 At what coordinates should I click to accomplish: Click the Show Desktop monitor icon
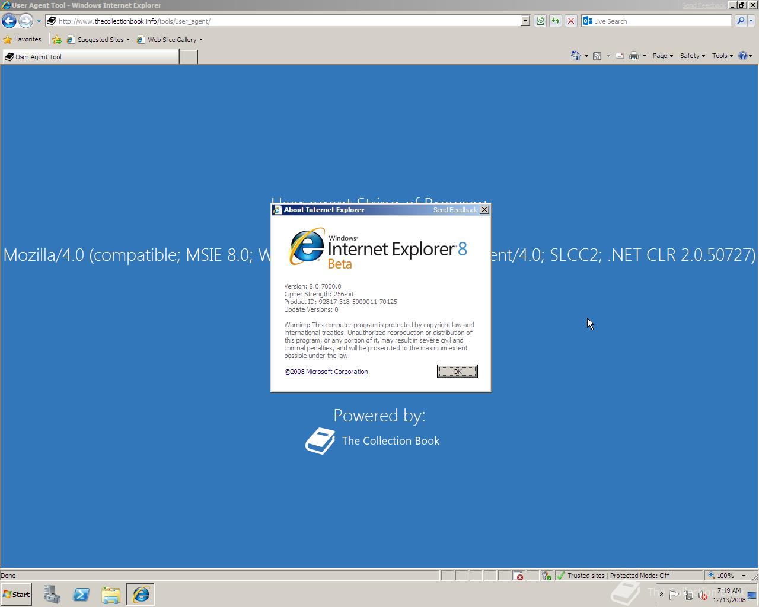pyautogui.click(x=752, y=595)
